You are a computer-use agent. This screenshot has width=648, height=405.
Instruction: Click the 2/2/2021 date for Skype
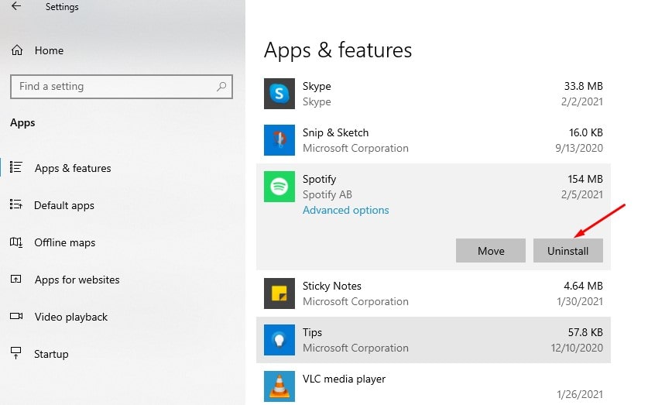click(582, 101)
